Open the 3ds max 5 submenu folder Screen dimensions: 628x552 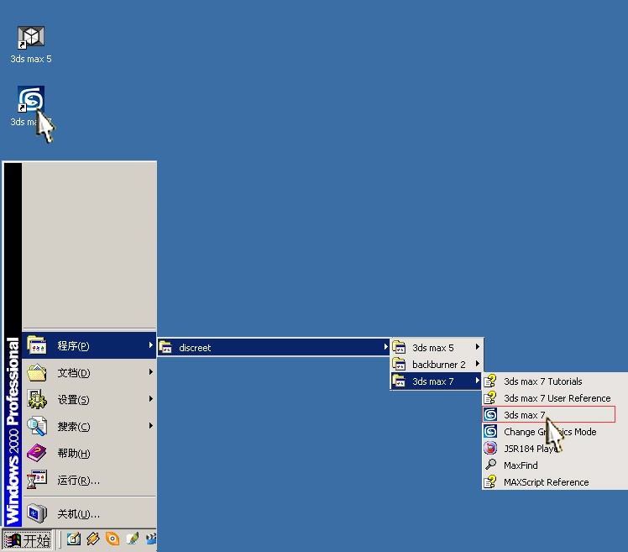point(436,347)
